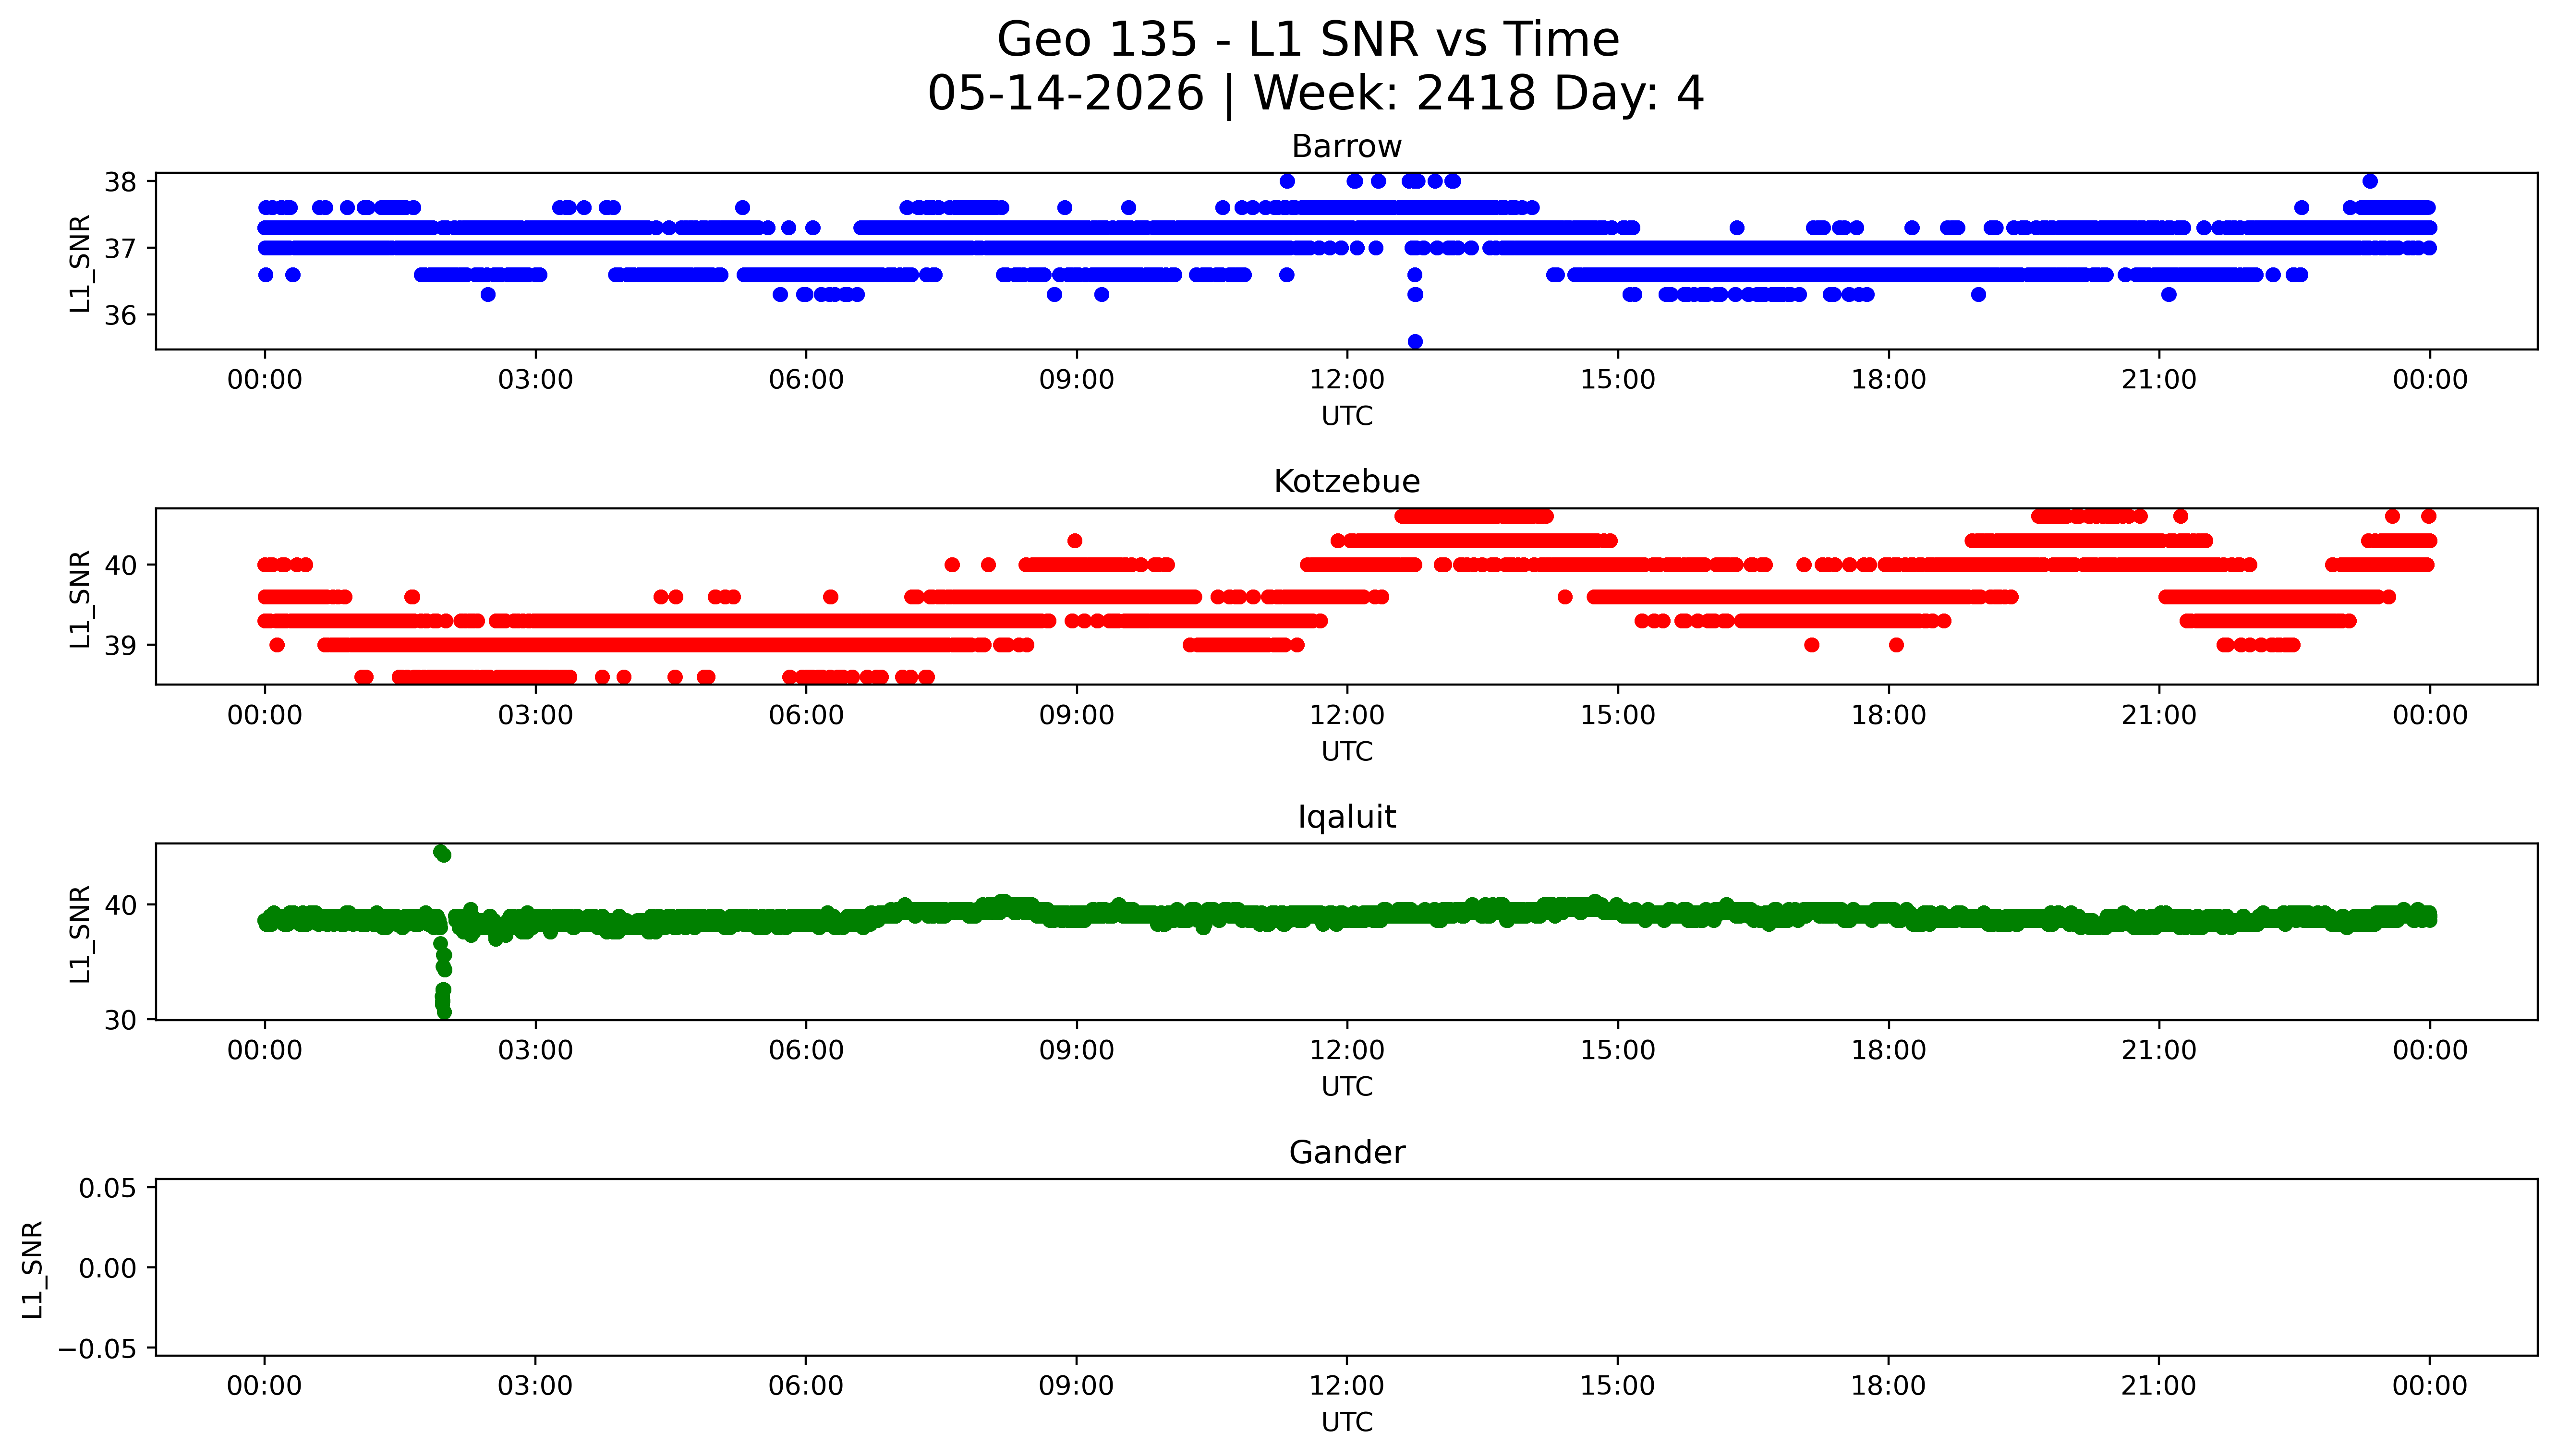Image resolution: width=2557 pixels, height=1456 pixels.
Task: Click the Geo 135 L1 SNR main title
Action: click(x=1308, y=40)
